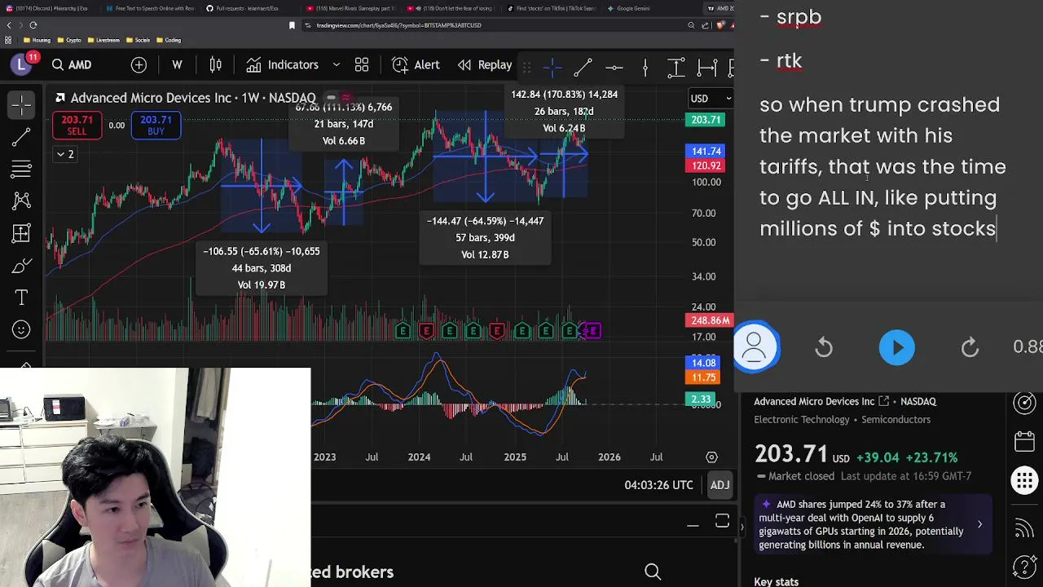Open the emoji icons tool
The image size is (1043, 587).
[x=22, y=329]
